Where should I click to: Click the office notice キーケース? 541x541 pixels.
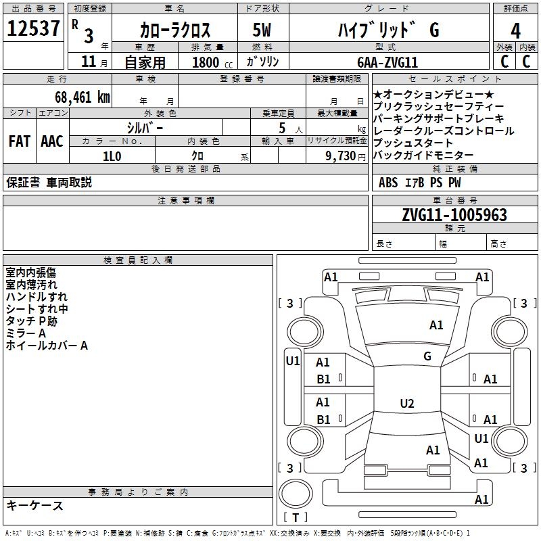pos(35,505)
